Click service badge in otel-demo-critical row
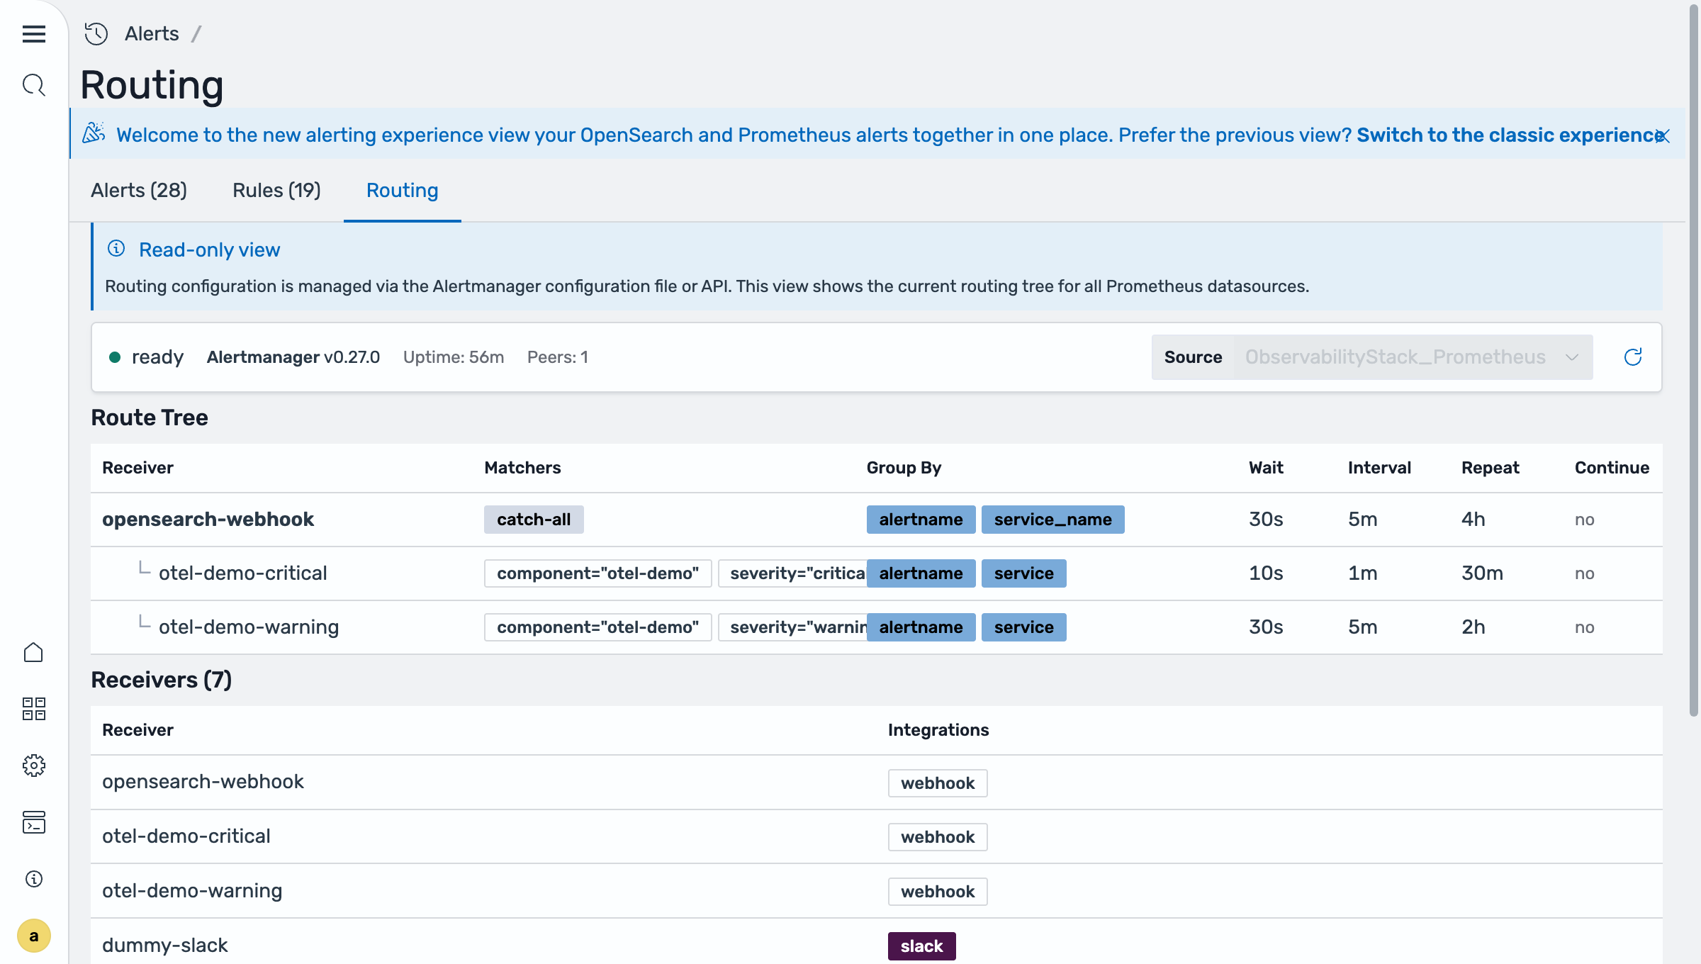 [1023, 573]
